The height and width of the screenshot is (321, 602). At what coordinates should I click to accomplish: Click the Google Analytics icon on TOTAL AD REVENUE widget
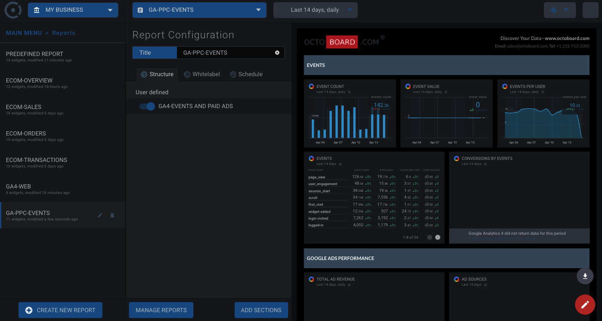[x=311, y=279]
